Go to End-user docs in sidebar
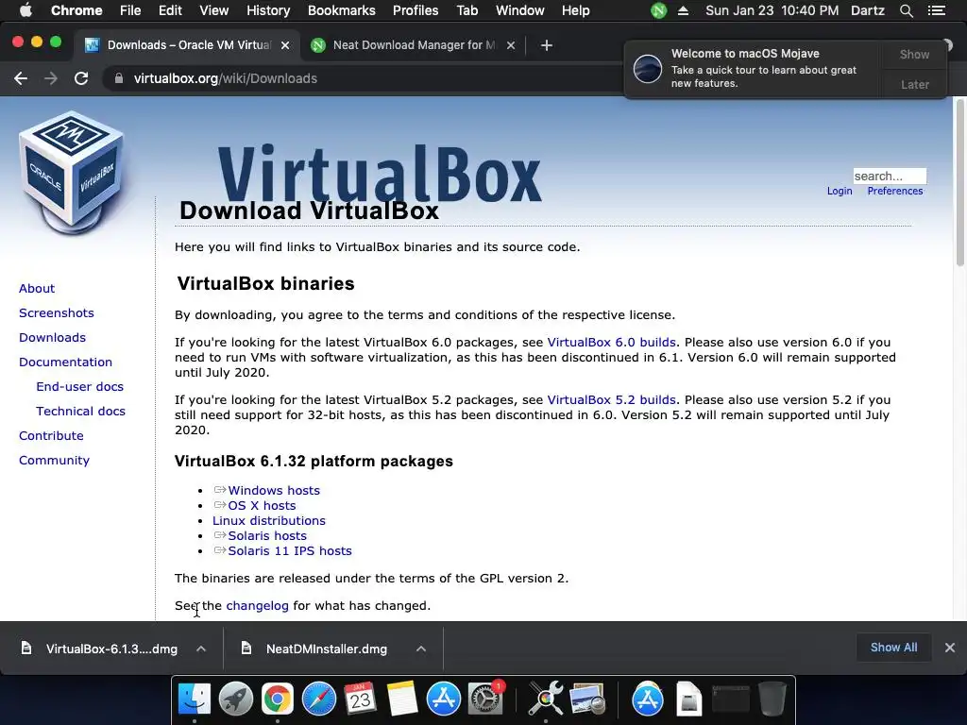This screenshot has width=967, height=725. point(79,386)
